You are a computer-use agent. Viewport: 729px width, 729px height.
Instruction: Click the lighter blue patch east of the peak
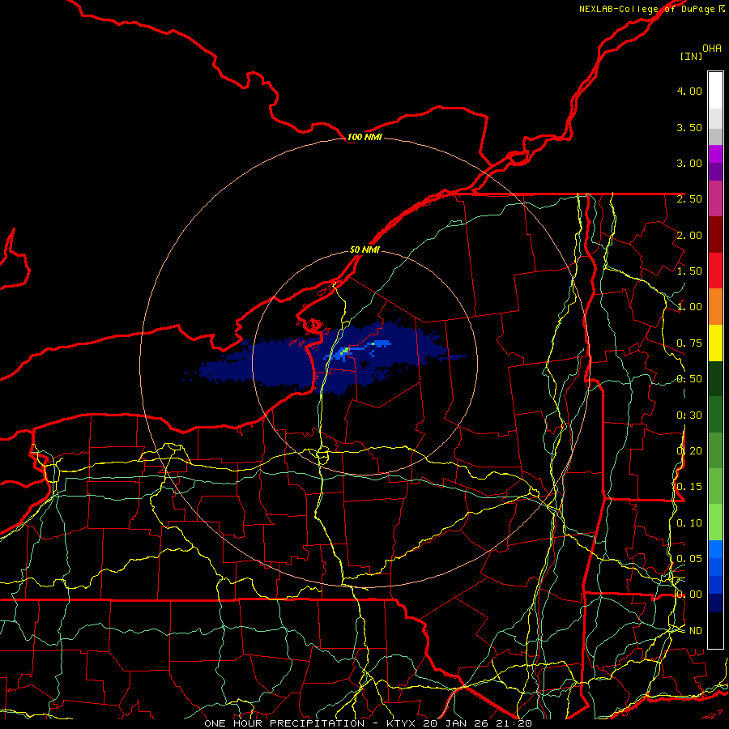(x=382, y=343)
